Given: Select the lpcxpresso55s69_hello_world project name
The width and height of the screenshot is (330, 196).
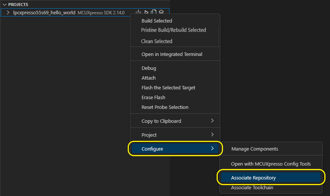Looking at the screenshot, I should [x=44, y=12].
